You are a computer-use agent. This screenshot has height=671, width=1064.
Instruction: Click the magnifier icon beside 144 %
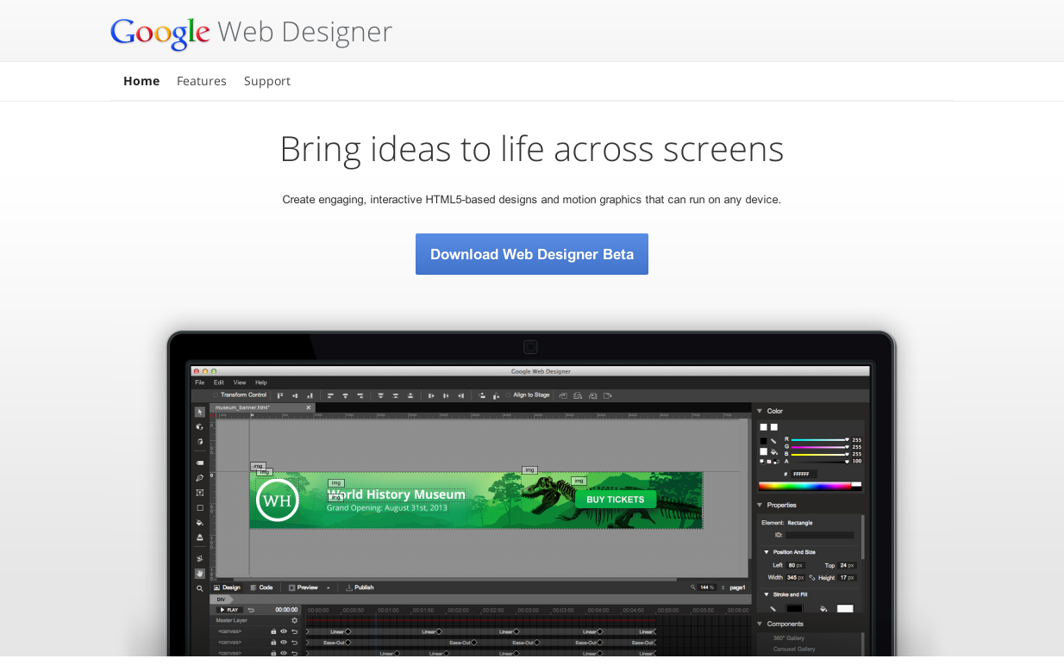[693, 587]
